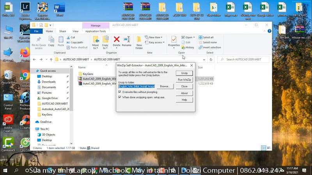
Task: Click Invert selection in ribbon
Action: [x=210, y=47]
